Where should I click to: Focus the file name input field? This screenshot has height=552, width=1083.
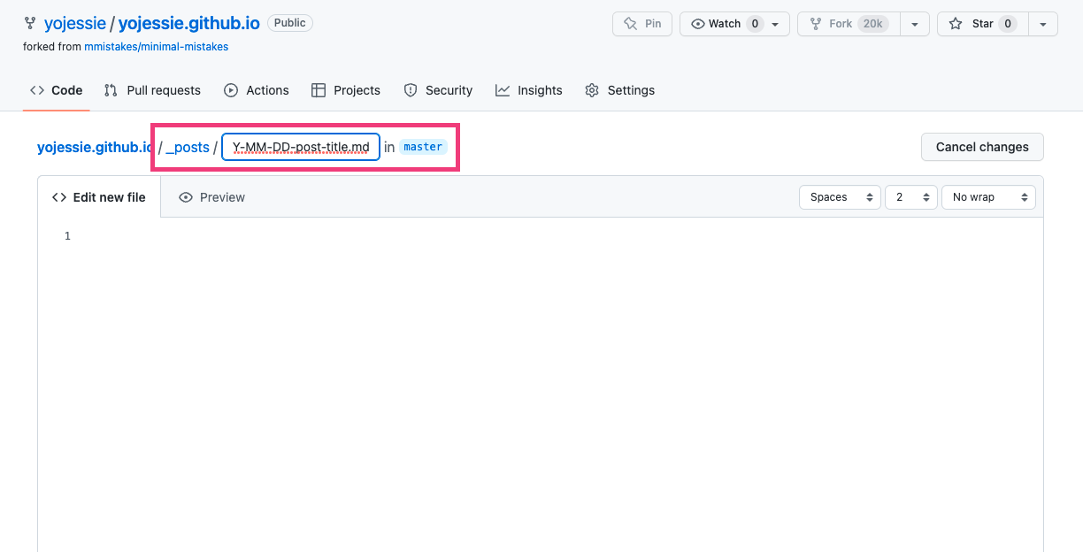coord(301,147)
